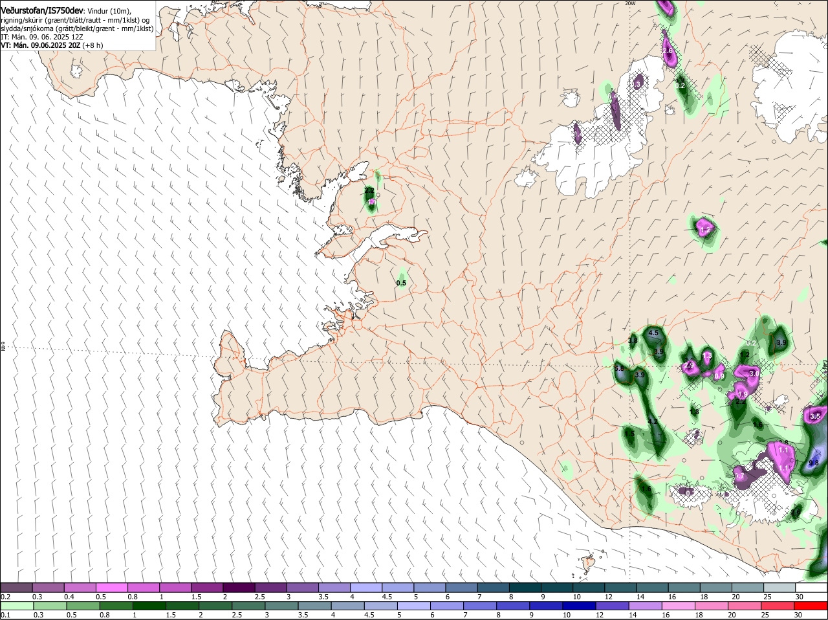Pick the 4–4.5 light lavender swatch, upper legend row
The height and width of the screenshot is (620, 828).
366,588
